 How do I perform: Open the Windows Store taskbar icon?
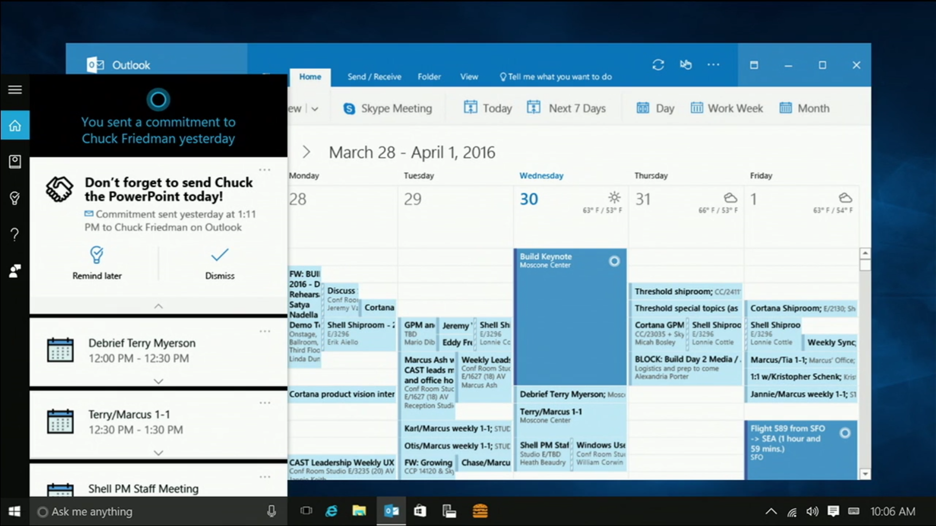(x=420, y=511)
